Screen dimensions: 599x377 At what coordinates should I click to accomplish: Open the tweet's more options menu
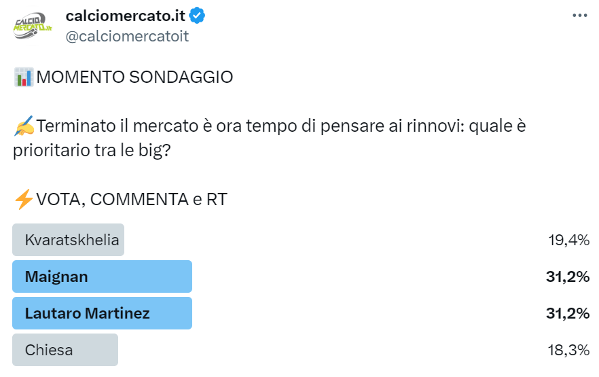(579, 16)
